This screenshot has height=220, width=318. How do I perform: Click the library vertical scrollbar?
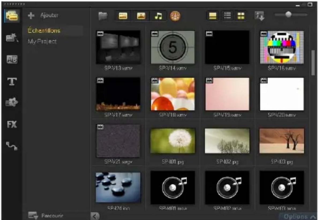tap(313, 63)
